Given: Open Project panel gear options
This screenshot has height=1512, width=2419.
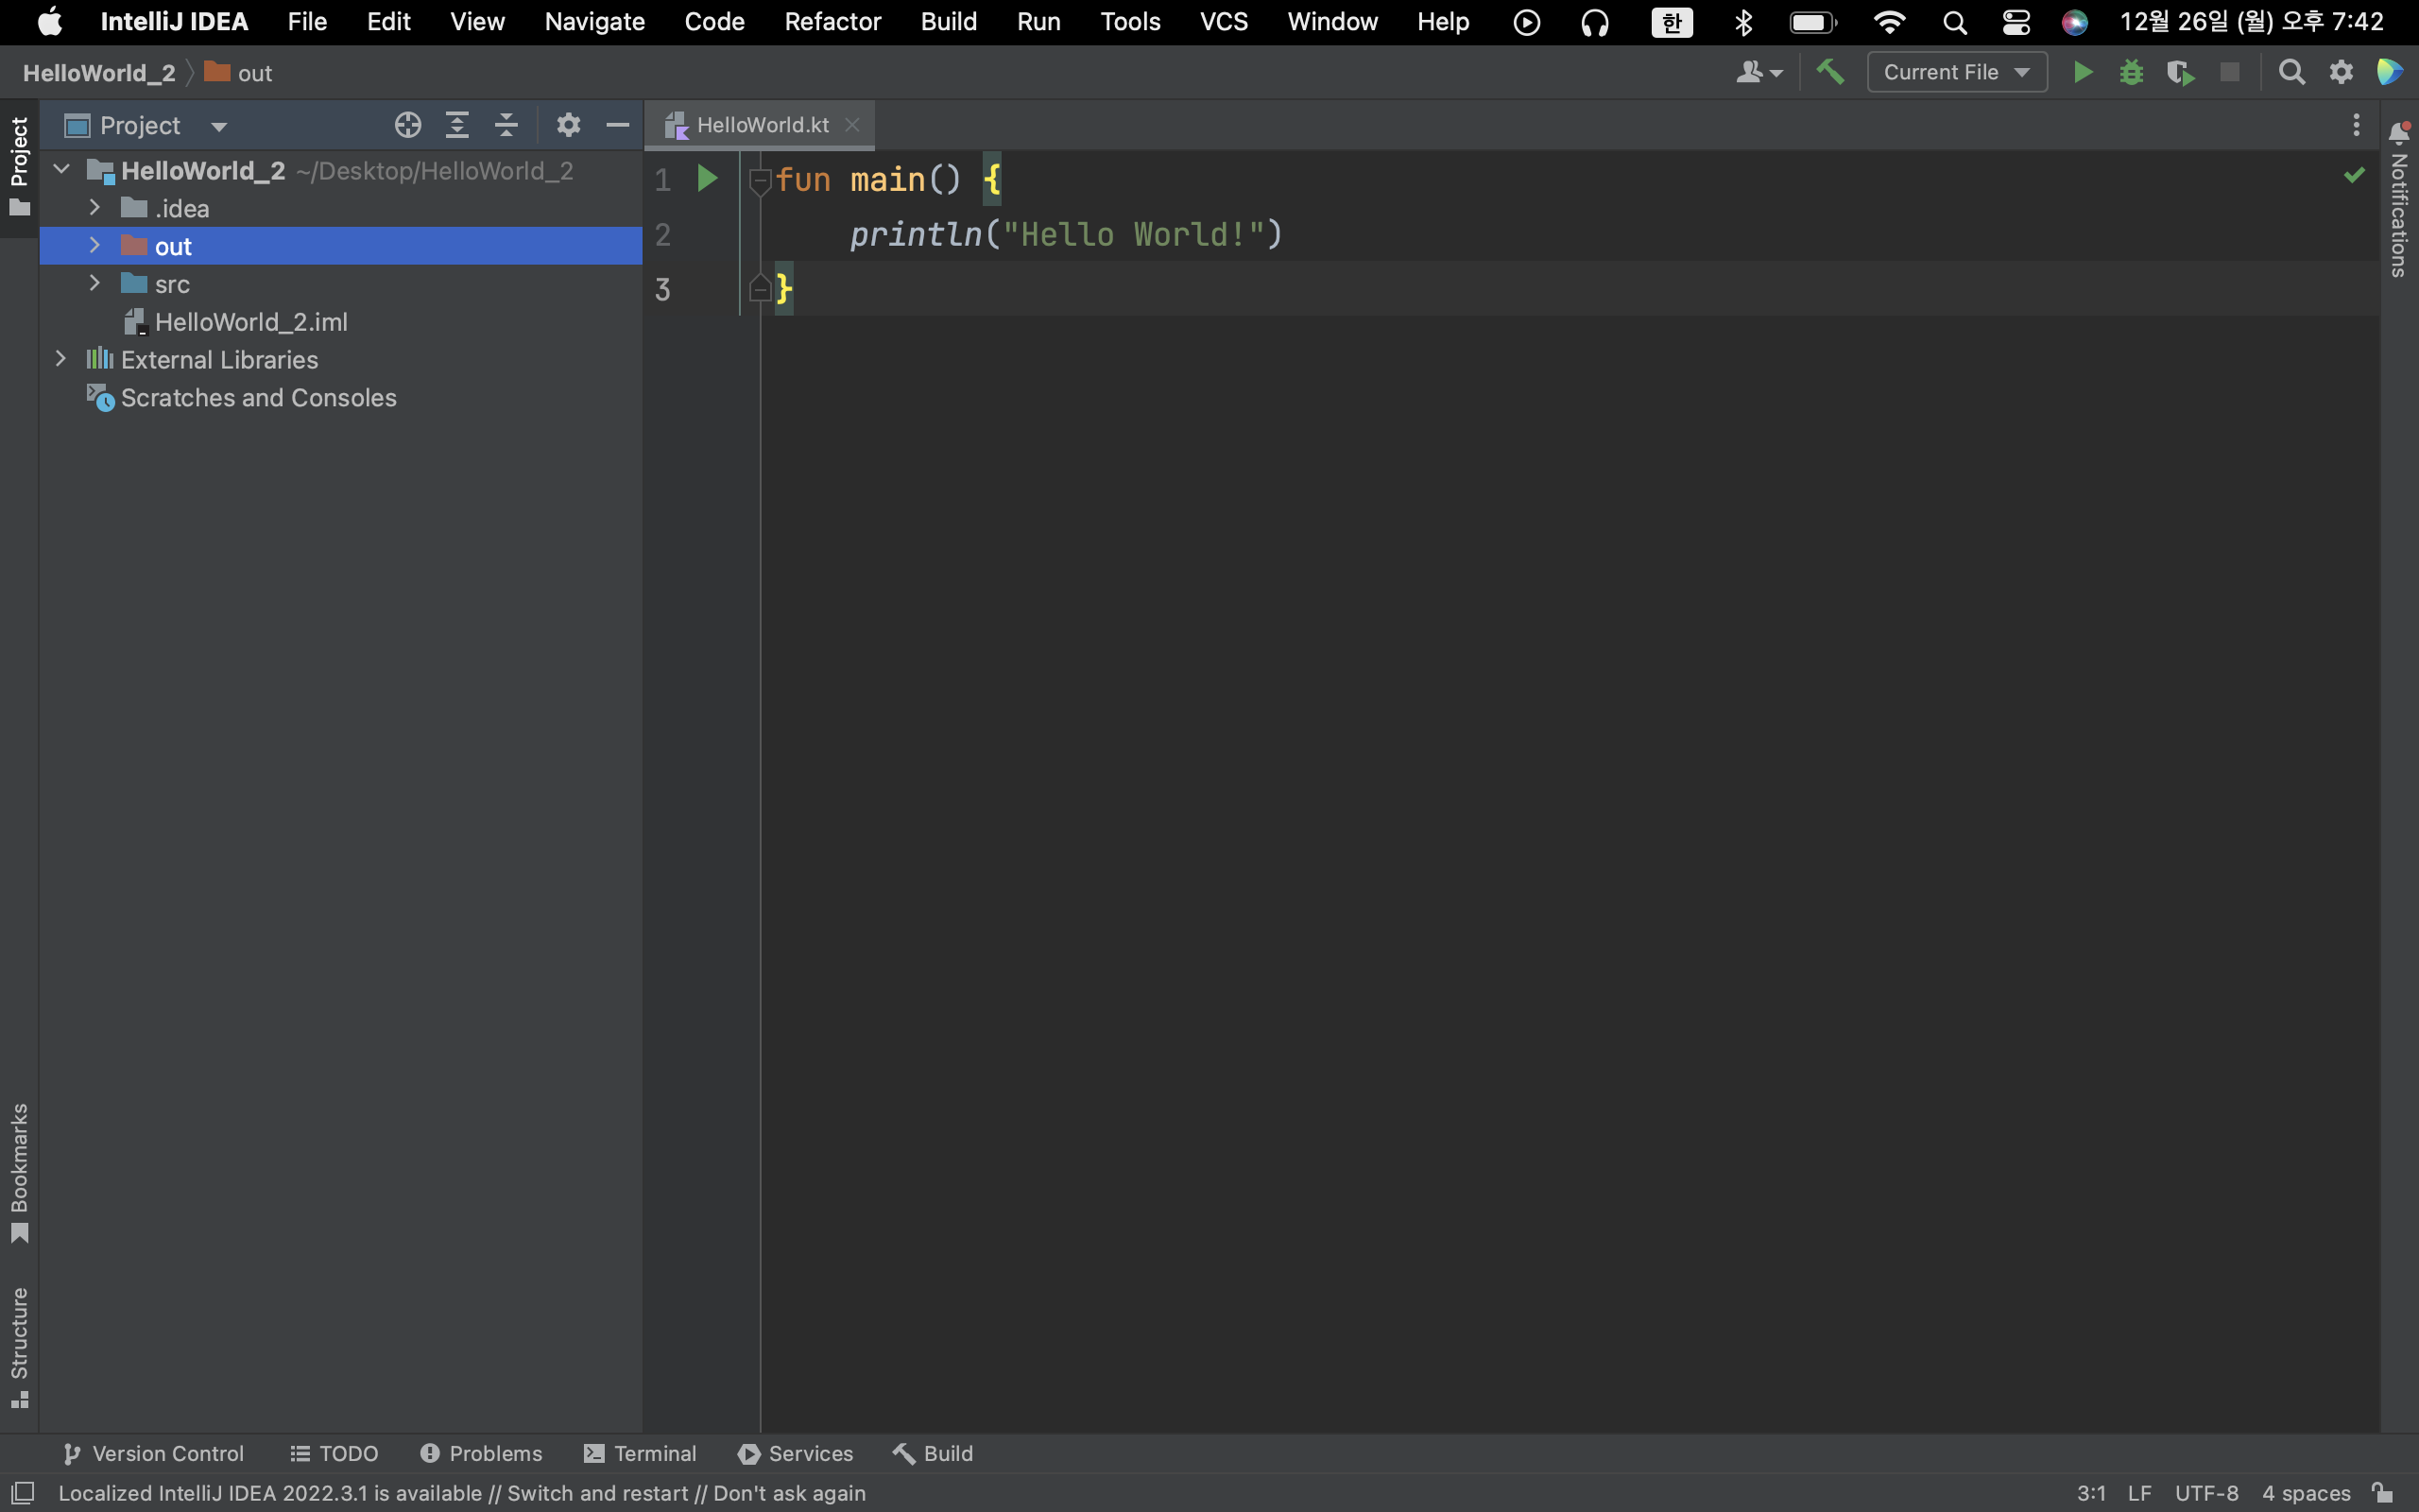Looking at the screenshot, I should [568, 125].
